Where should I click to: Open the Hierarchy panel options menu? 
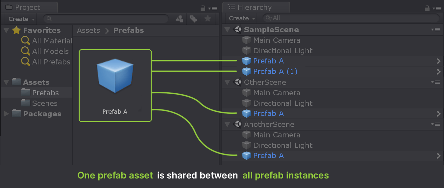click(437, 8)
